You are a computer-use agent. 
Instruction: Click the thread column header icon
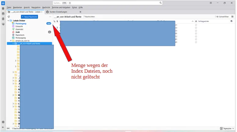pos(54,21)
